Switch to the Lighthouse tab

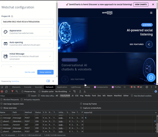(x=76, y=87)
